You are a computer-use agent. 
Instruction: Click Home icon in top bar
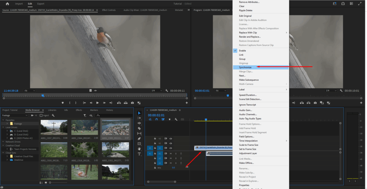pos(7,4)
